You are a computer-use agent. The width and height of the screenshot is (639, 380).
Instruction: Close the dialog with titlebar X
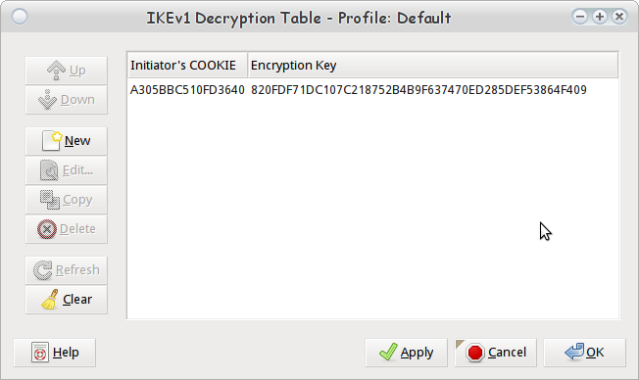coord(619,17)
